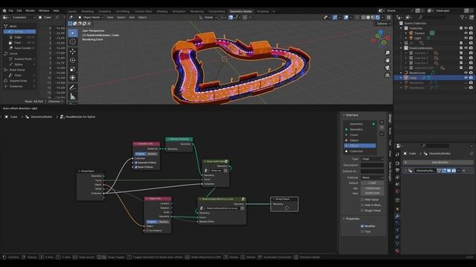Open the viewport Add menu

pos(132,17)
